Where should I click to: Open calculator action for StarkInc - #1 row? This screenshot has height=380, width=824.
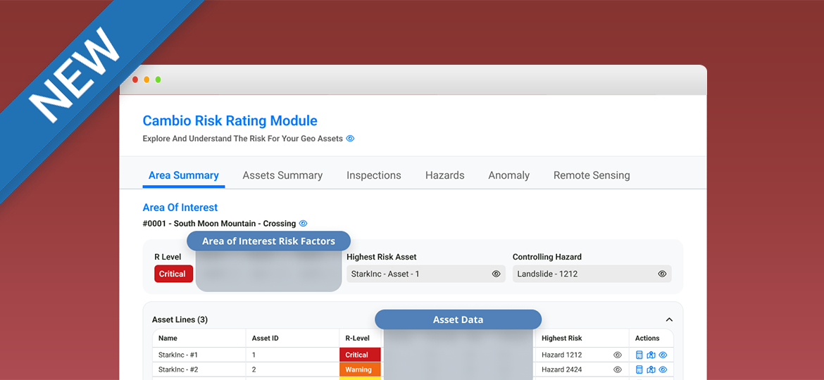[x=639, y=355]
